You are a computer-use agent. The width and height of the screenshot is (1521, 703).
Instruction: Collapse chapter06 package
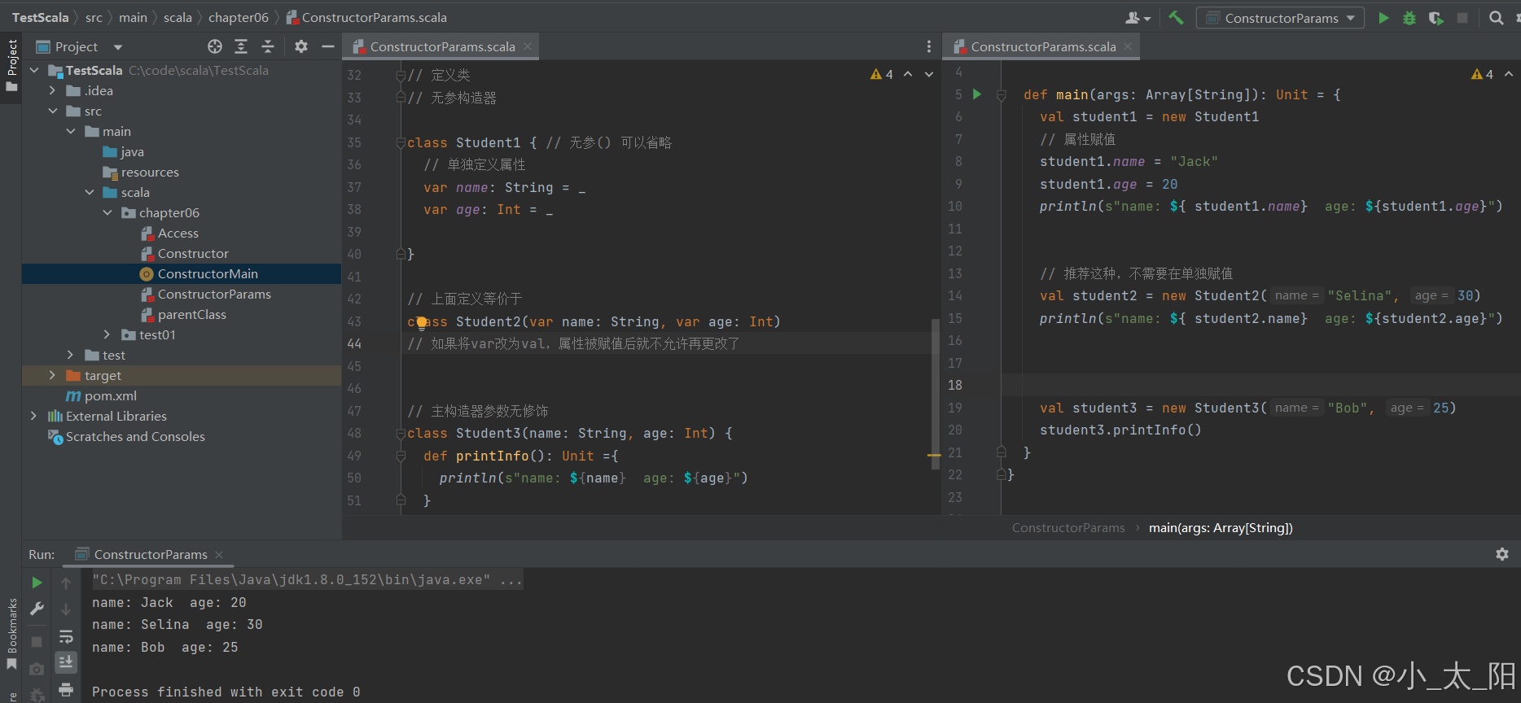[107, 213]
